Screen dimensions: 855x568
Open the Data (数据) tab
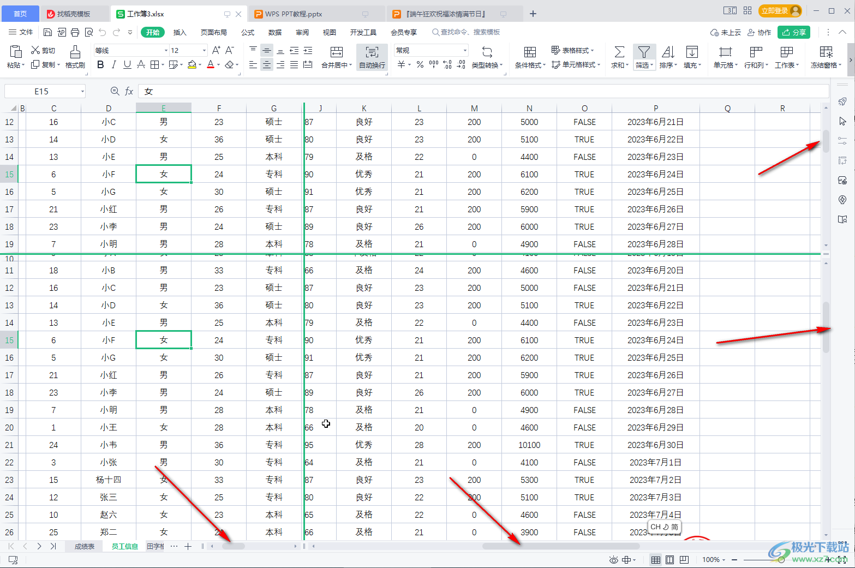click(275, 32)
